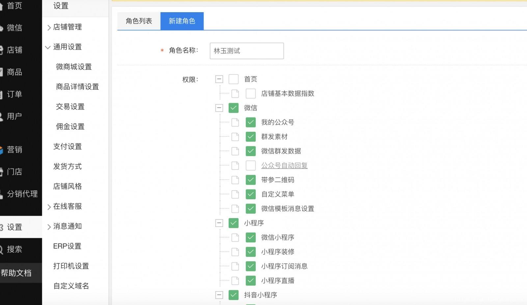
Task: Click the document icon beside 小程序直播
Action: pos(235,281)
